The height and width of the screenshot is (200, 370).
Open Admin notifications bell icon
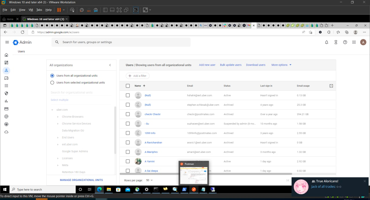[x=327, y=42]
